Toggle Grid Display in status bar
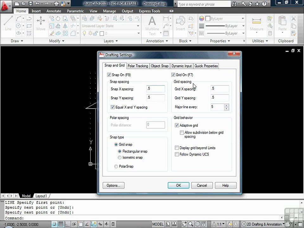Screen dimensions: 304x228 click(61, 224)
